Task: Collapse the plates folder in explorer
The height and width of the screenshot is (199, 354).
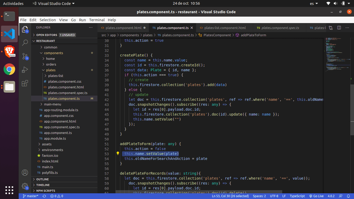Action: tap(51, 70)
